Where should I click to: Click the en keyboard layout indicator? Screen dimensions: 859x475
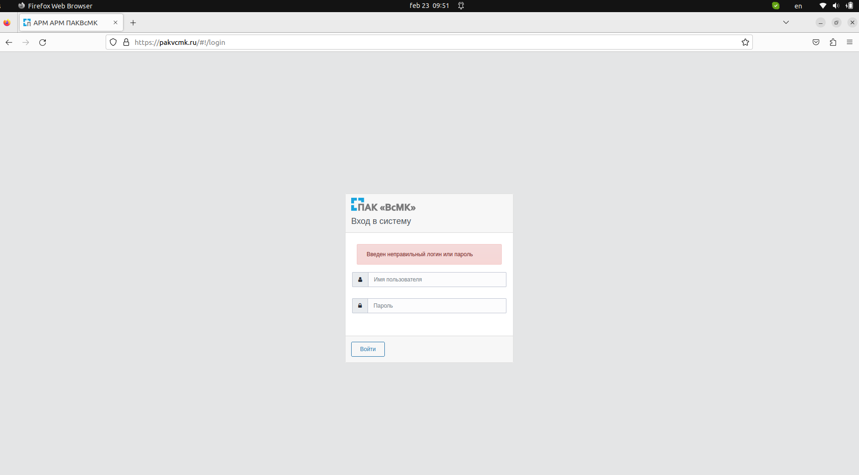coord(798,6)
